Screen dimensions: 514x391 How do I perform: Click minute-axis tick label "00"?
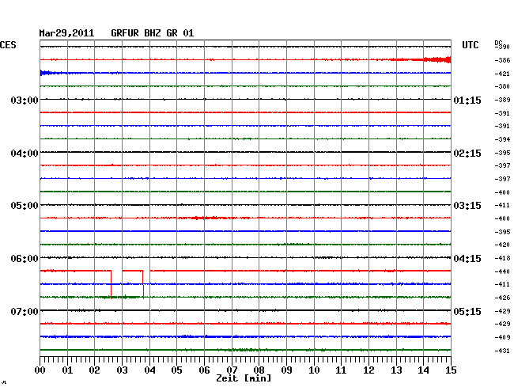point(40,370)
